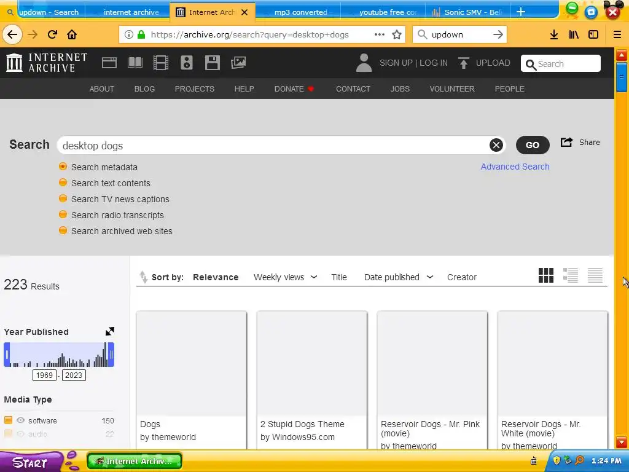629x472 pixels.
Task: Click right handle of year range slider
Action: (111, 355)
